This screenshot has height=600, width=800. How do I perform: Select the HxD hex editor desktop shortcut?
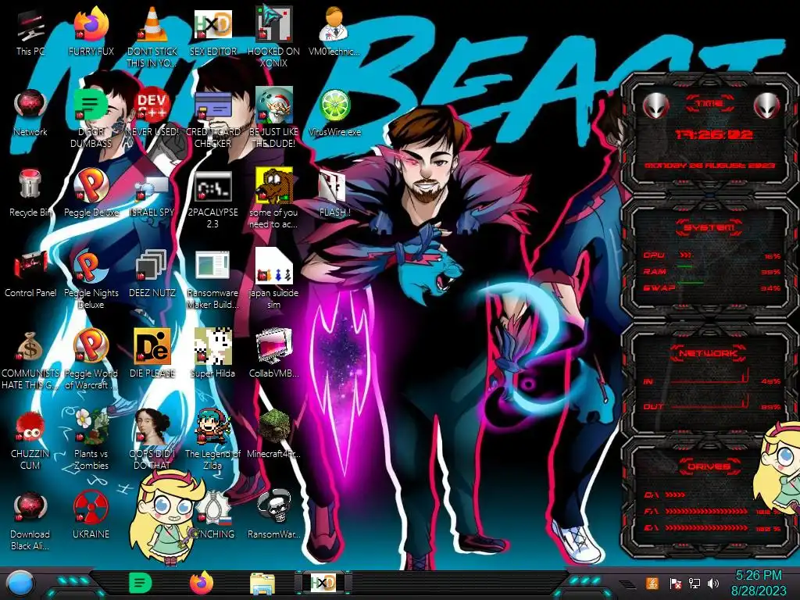pyautogui.click(x=212, y=33)
